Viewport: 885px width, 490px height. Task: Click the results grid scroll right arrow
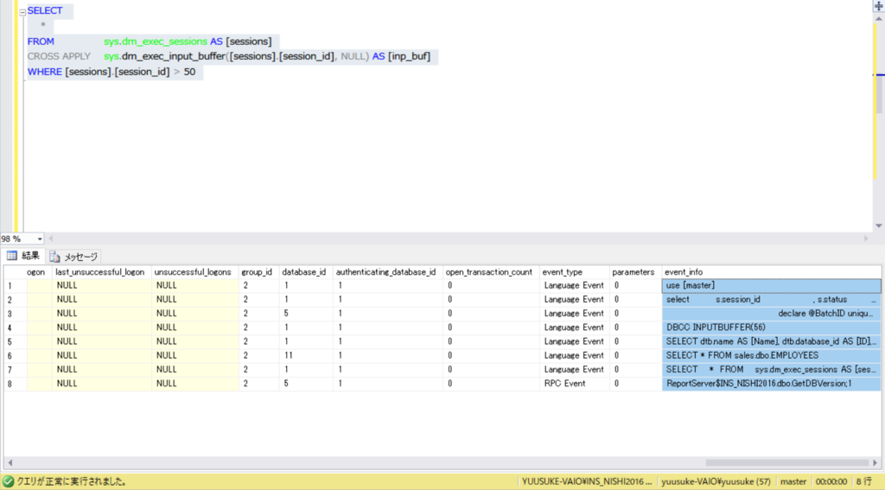(875, 462)
